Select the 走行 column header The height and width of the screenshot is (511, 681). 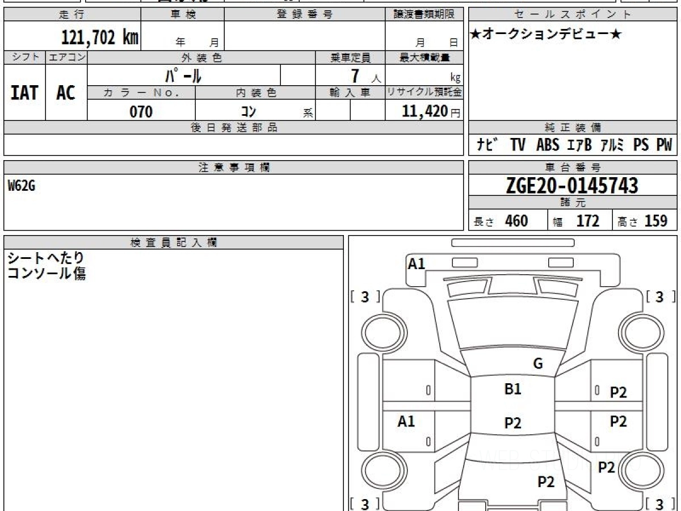(72, 15)
